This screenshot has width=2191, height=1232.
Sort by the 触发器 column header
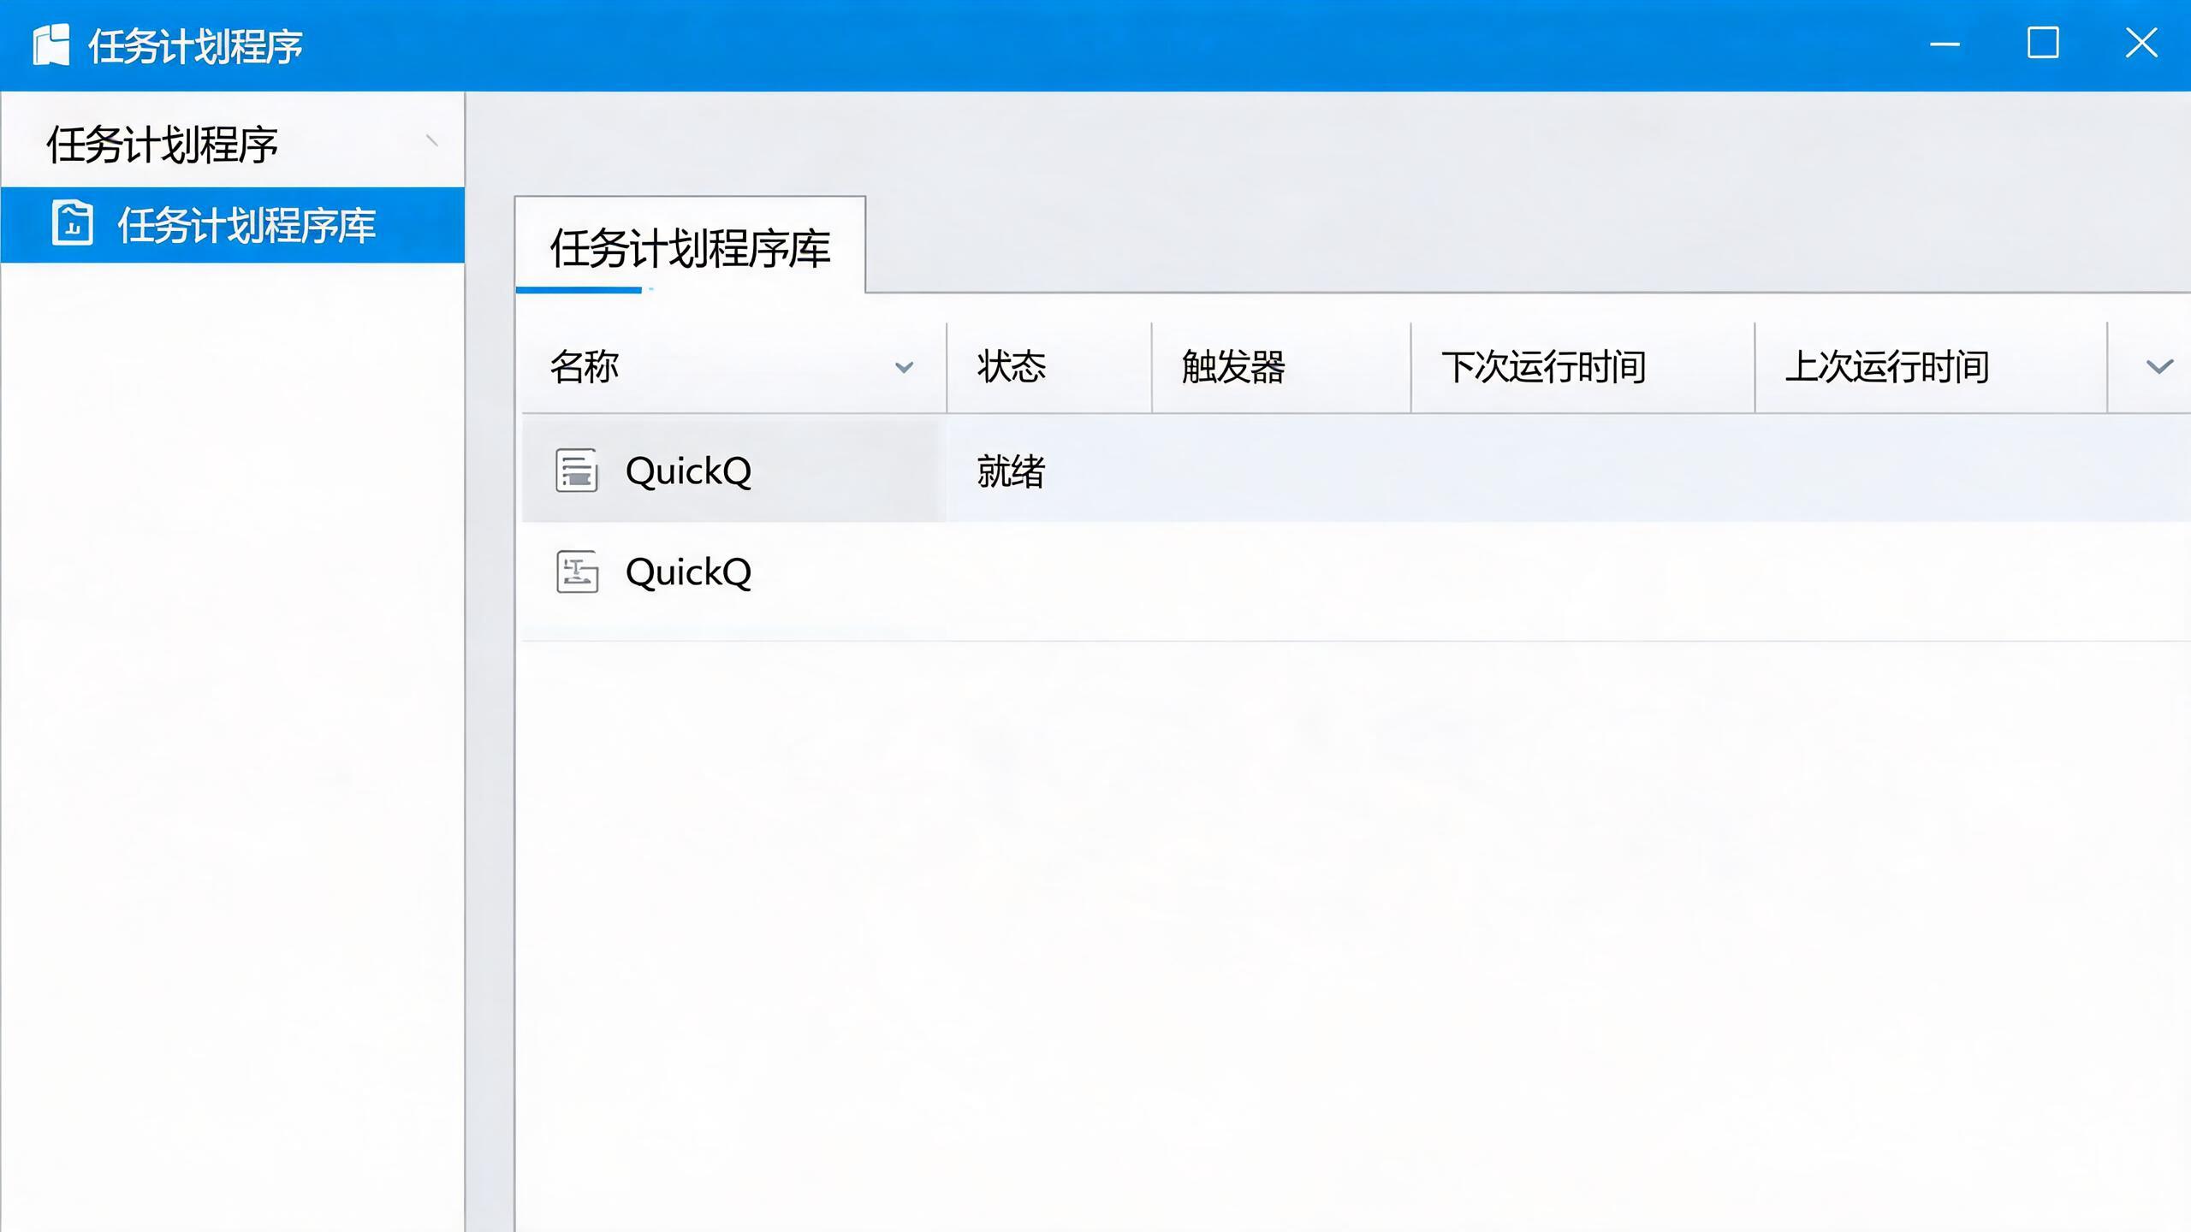pyautogui.click(x=1281, y=367)
